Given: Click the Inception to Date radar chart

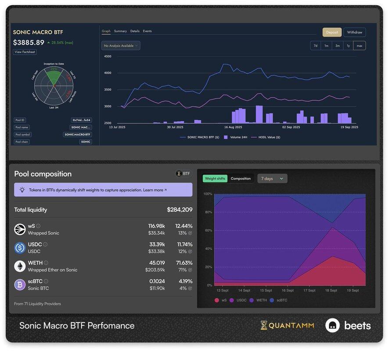Looking at the screenshot, I should [54, 86].
